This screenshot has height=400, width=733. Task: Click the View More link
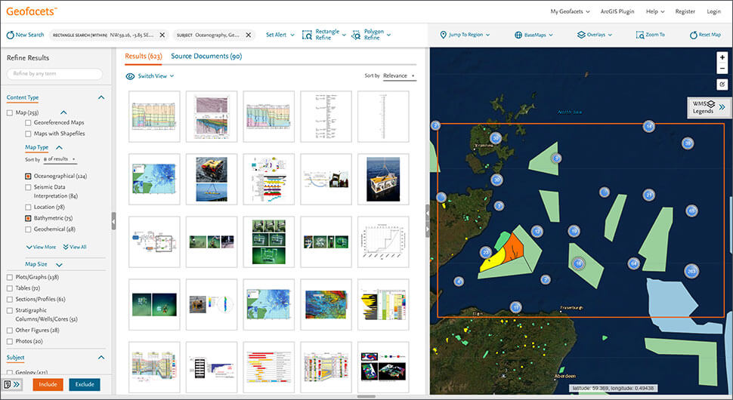(41, 247)
